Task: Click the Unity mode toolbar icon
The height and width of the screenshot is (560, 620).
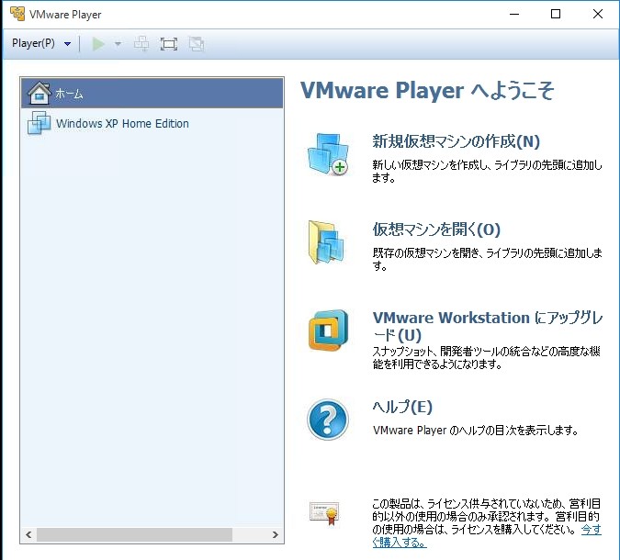Action: [x=197, y=44]
